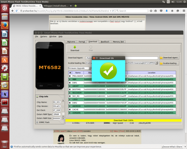Go to Firefox home page

tap(172, 11)
